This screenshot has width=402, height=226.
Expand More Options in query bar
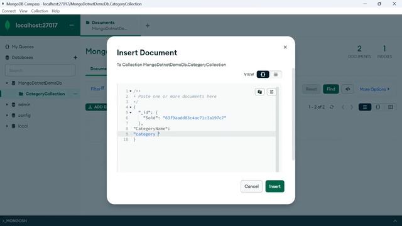click(x=374, y=89)
